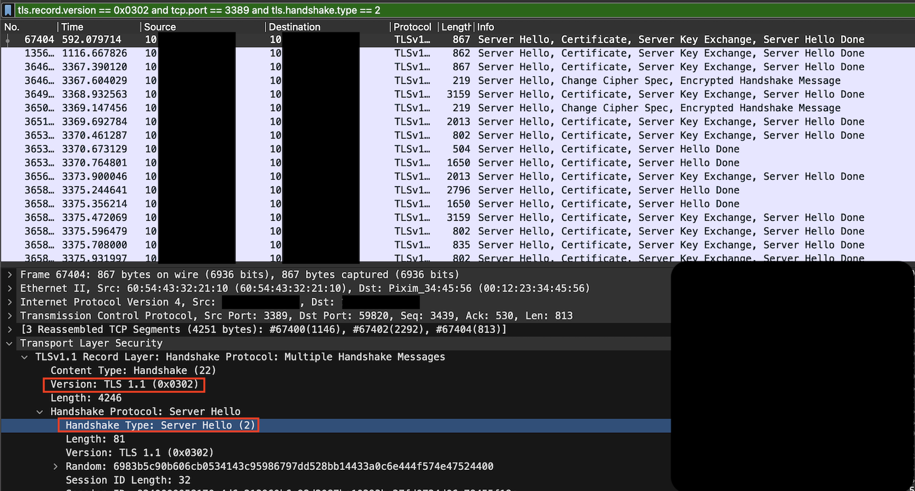Expand the 3 Reassembled TCP Segments row
The width and height of the screenshot is (915, 491).
[x=9, y=329]
